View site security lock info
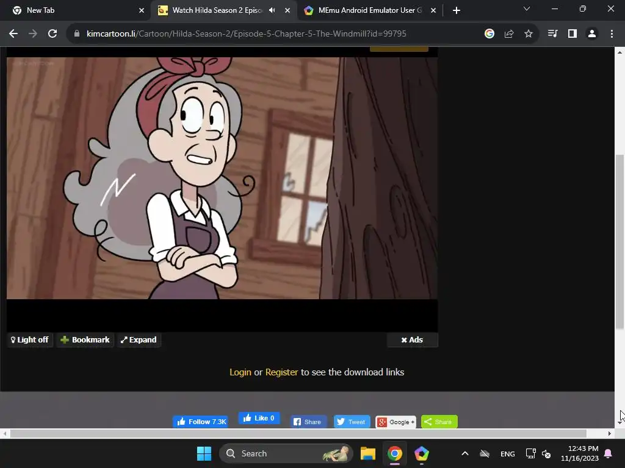This screenshot has height=468, width=625. coord(77,34)
